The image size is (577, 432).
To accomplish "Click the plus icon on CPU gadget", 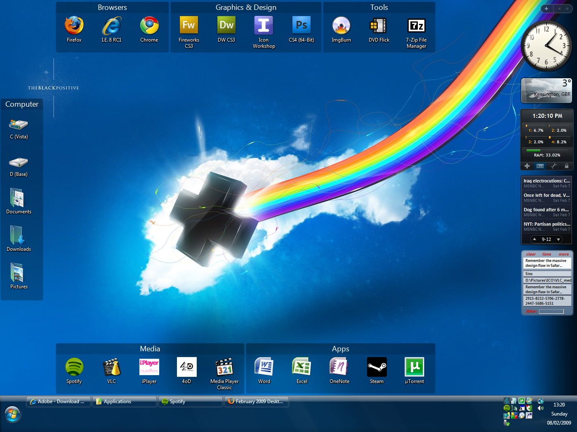I will coord(527,166).
